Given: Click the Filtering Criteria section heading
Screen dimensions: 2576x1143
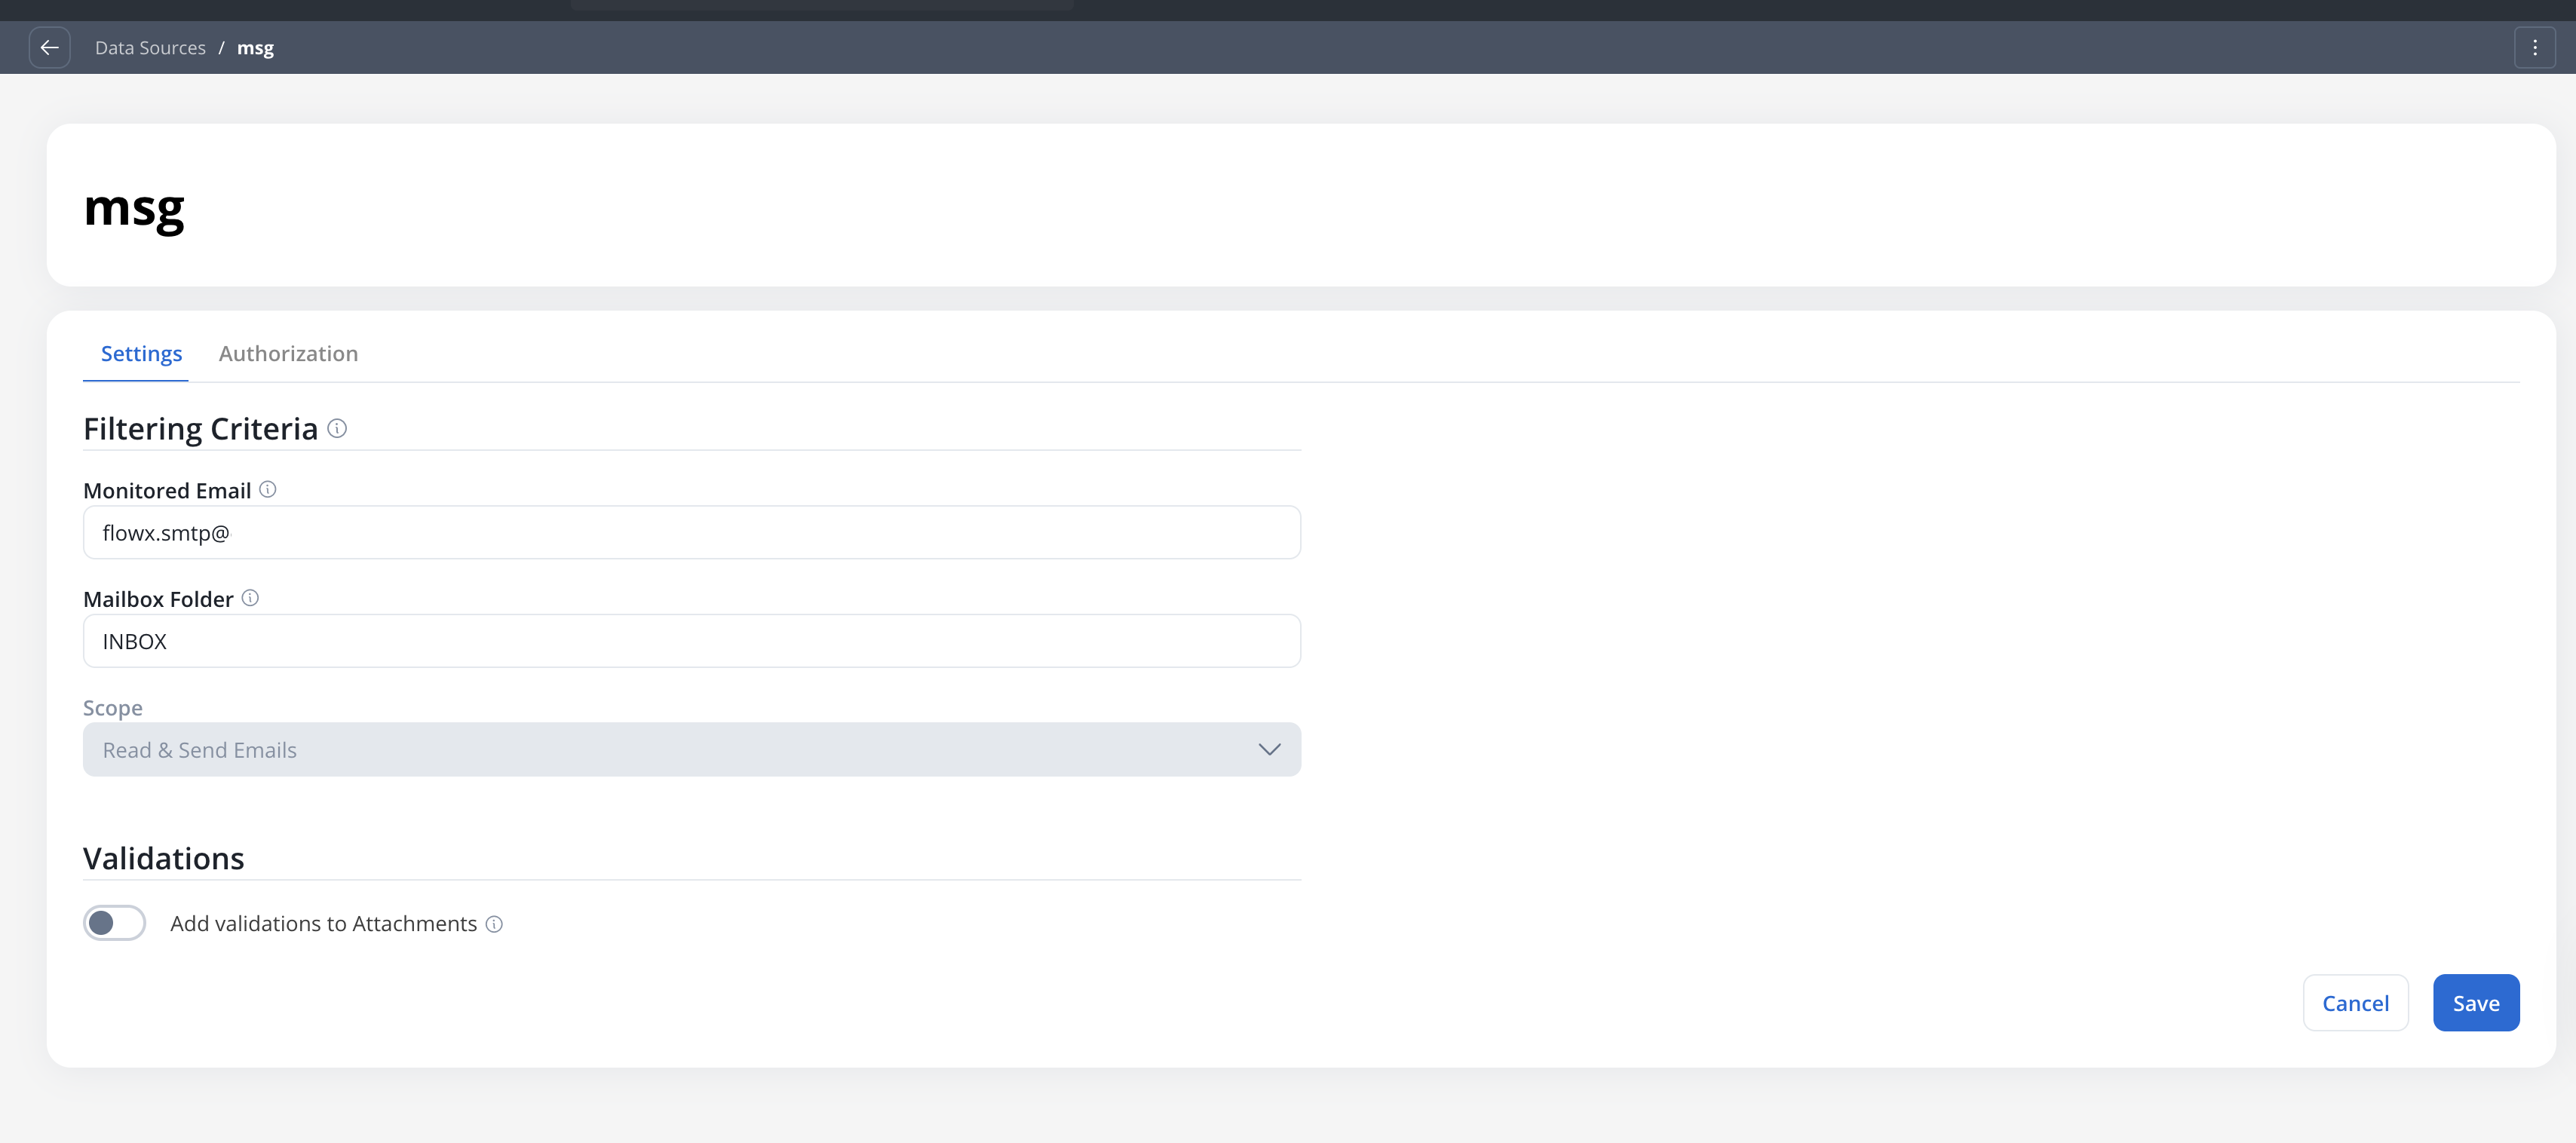Looking at the screenshot, I should click(200, 429).
